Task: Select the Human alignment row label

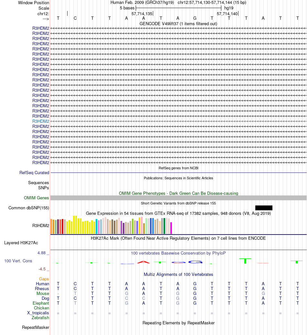Action: pyautogui.click(x=42, y=284)
